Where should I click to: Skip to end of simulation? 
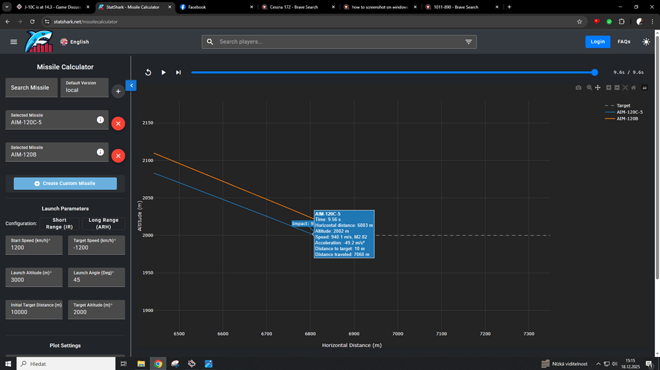pos(178,72)
